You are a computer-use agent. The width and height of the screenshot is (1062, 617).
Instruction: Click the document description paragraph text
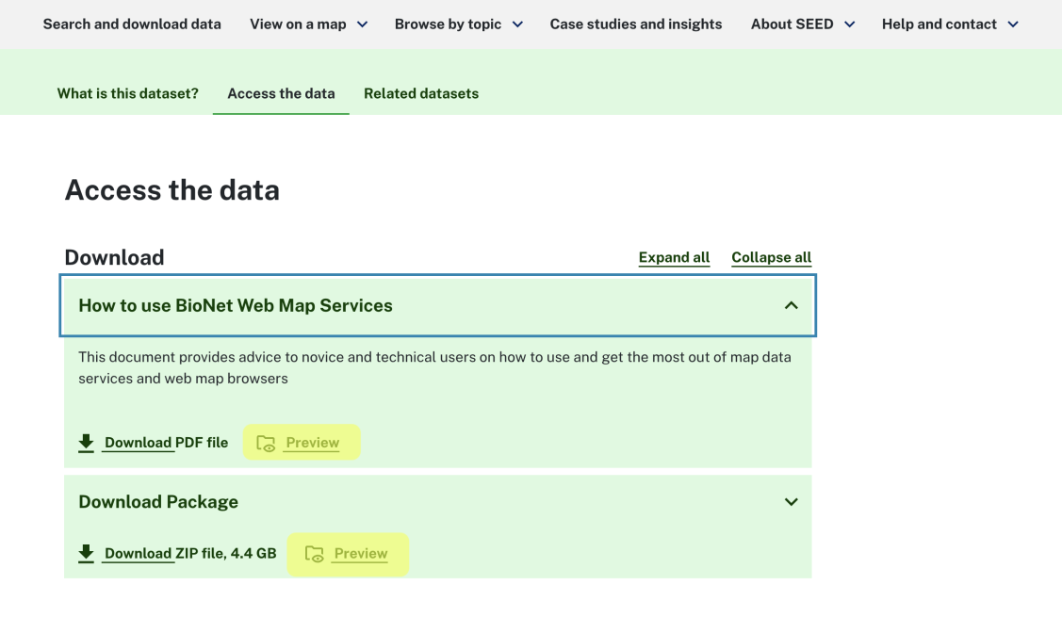click(434, 367)
